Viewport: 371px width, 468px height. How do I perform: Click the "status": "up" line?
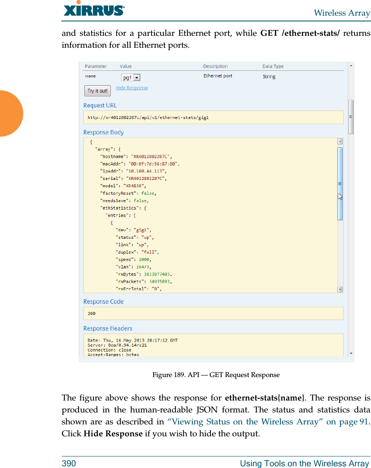[135, 237]
